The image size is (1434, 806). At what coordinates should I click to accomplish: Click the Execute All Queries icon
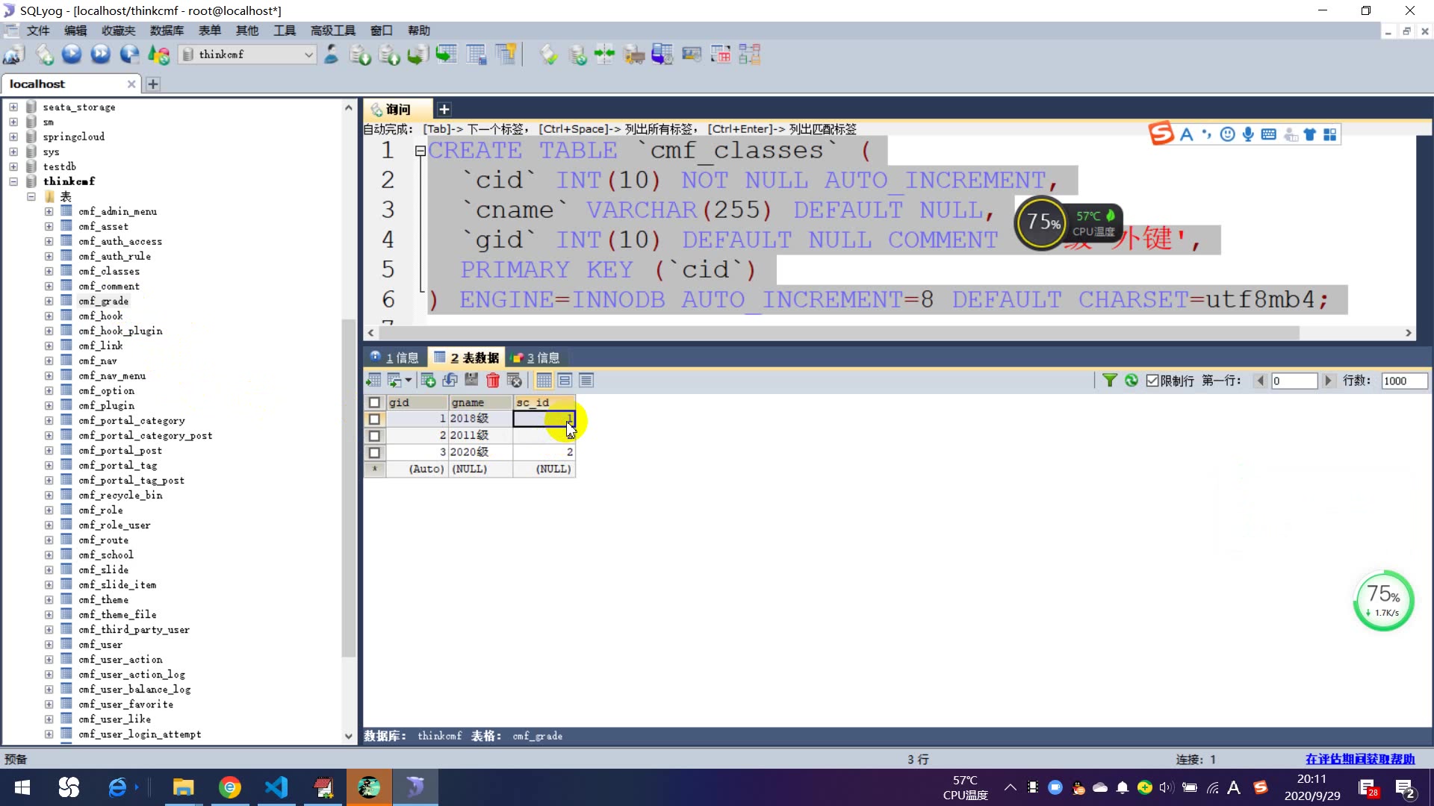point(100,54)
